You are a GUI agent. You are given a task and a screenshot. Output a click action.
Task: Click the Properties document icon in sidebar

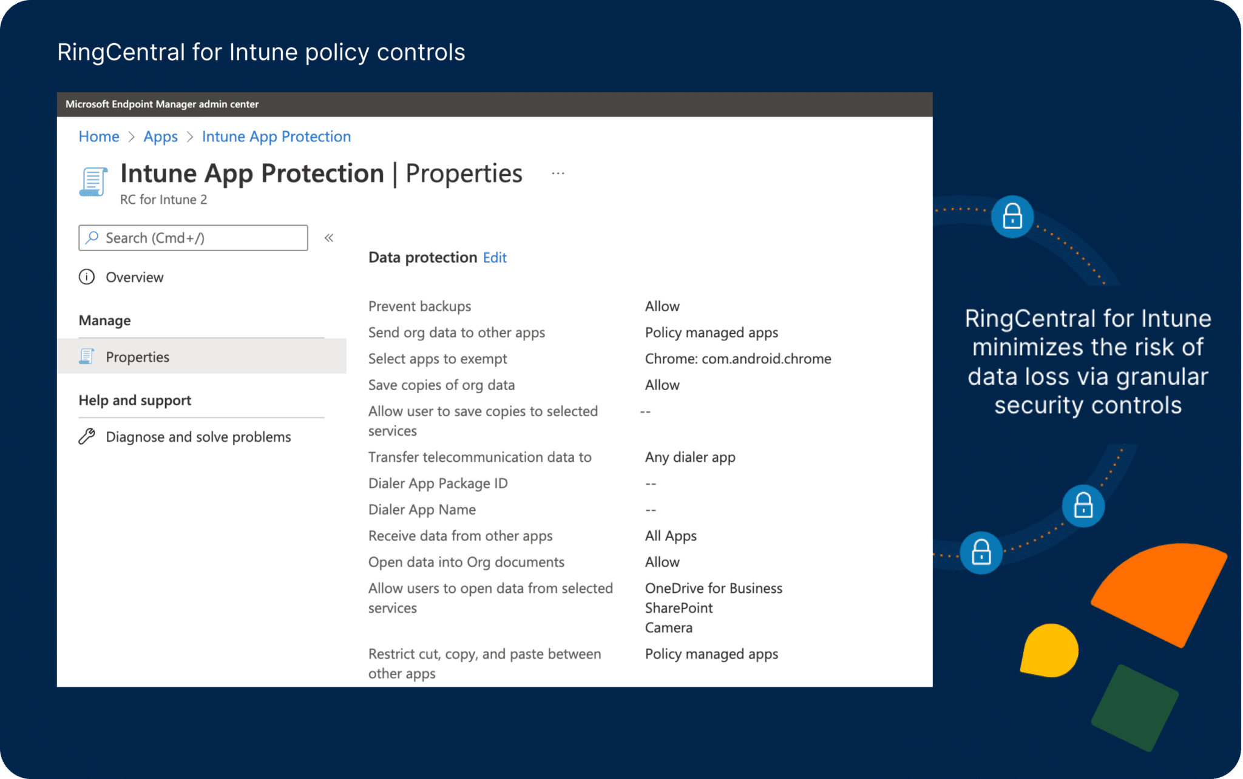[87, 357]
